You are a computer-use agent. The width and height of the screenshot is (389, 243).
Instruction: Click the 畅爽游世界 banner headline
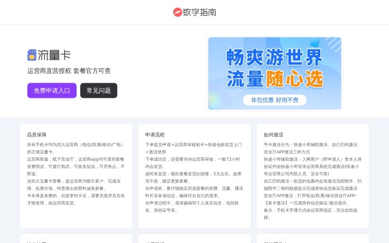[274, 58]
